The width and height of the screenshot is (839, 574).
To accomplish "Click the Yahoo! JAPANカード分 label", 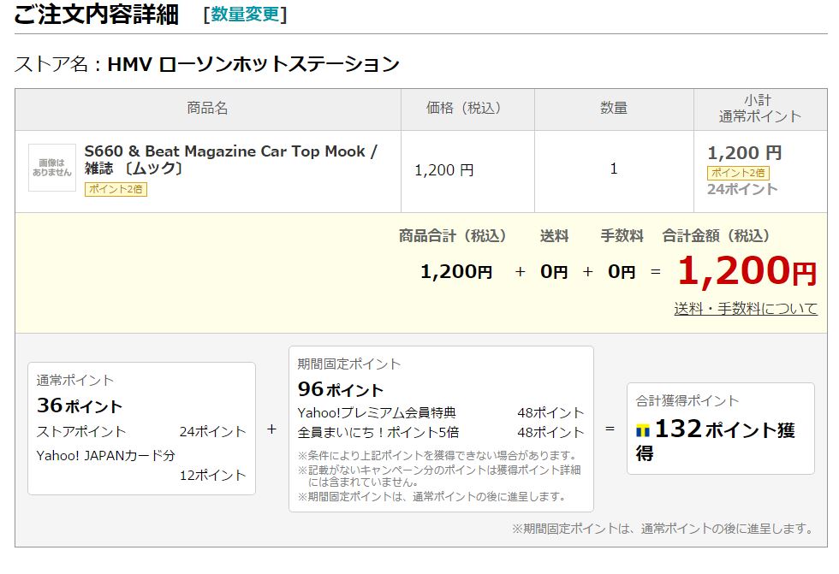I will tap(106, 455).
